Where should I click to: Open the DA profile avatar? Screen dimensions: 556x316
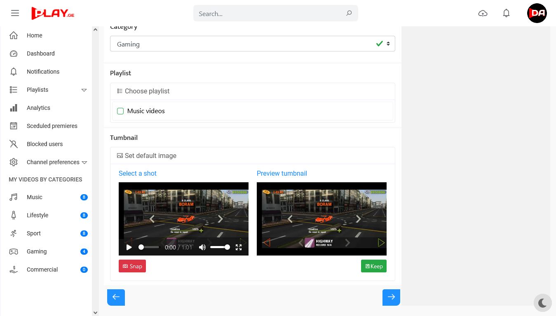(x=537, y=13)
